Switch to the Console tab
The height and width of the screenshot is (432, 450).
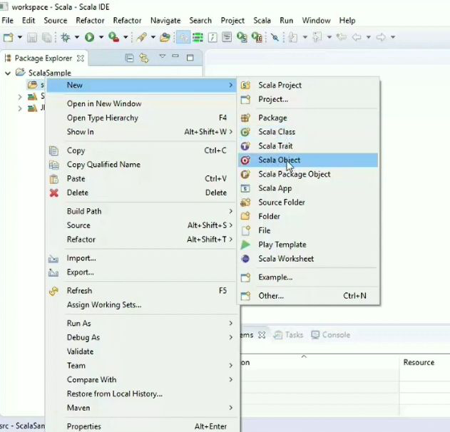coord(331,335)
